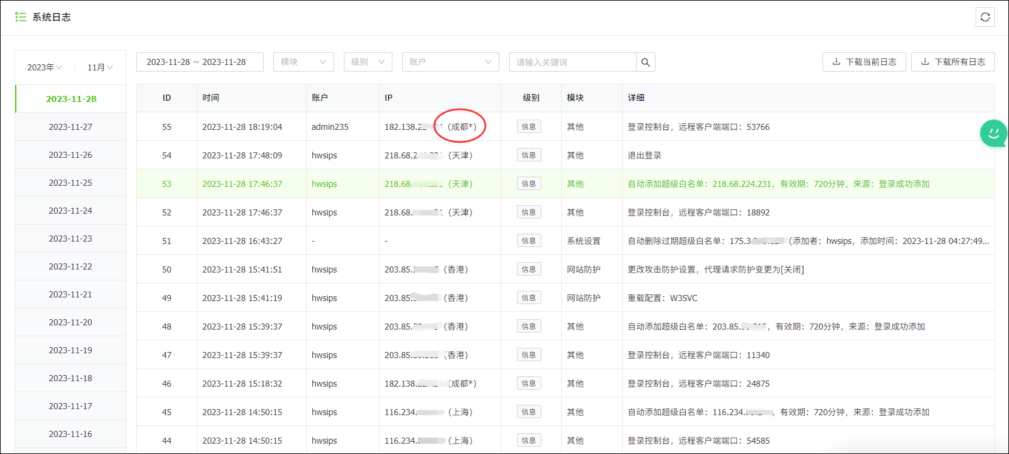Select date 2023-11-21 in sidebar

coord(70,294)
